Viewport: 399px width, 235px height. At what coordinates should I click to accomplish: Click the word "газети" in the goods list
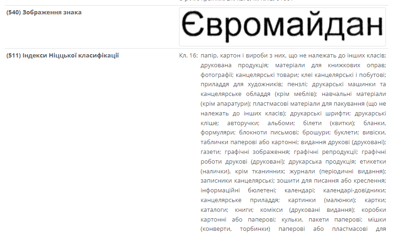click(210, 152)
